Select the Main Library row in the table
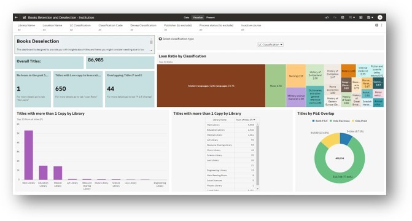Viewport: 412px width, 221px height. click(x=230, y=125)
